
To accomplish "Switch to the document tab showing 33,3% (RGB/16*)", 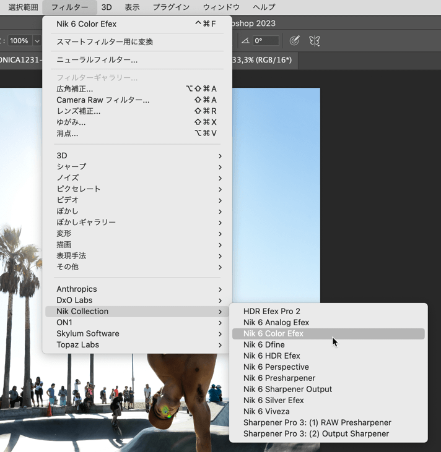I will [x=265, y=60].
